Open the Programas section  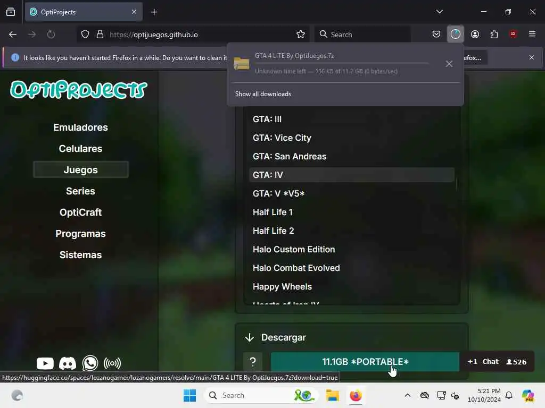click(x=81, y=234)
